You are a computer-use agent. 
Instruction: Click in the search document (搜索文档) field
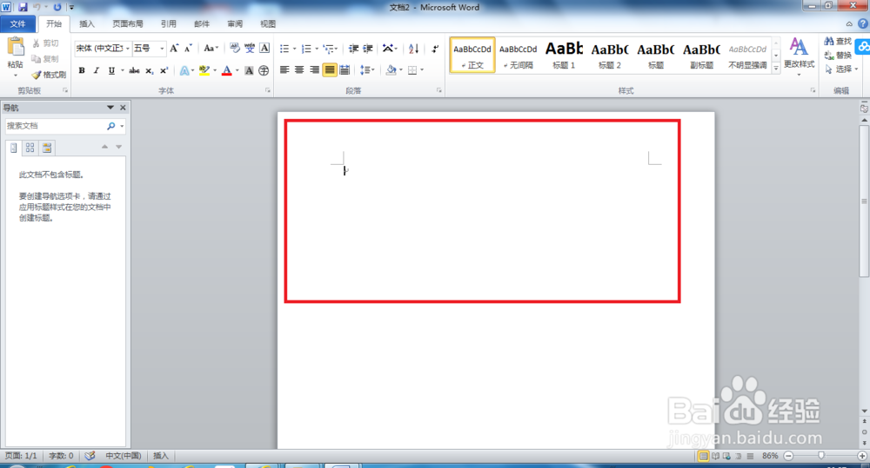point(56,126)
